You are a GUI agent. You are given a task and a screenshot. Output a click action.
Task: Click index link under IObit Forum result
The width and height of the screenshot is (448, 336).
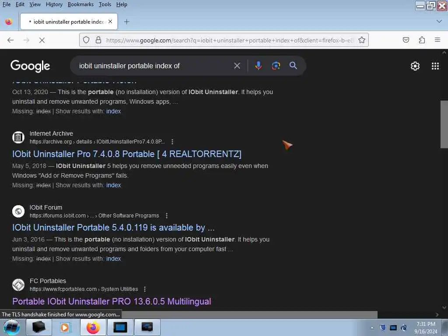(x=113, y=259)
